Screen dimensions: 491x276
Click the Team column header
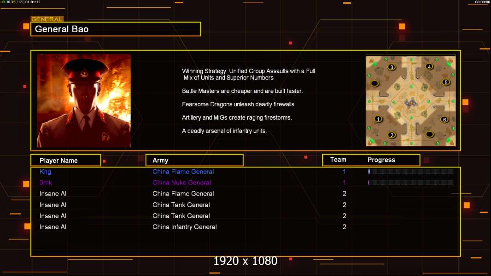[x=338, y=160]
